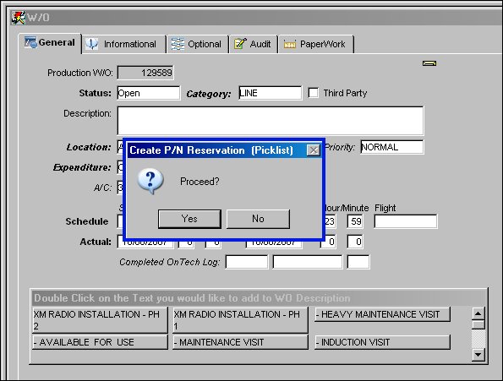Click the small yellow label icon
The width and height of the screenshot is (503, 381).
click(429, 63)
